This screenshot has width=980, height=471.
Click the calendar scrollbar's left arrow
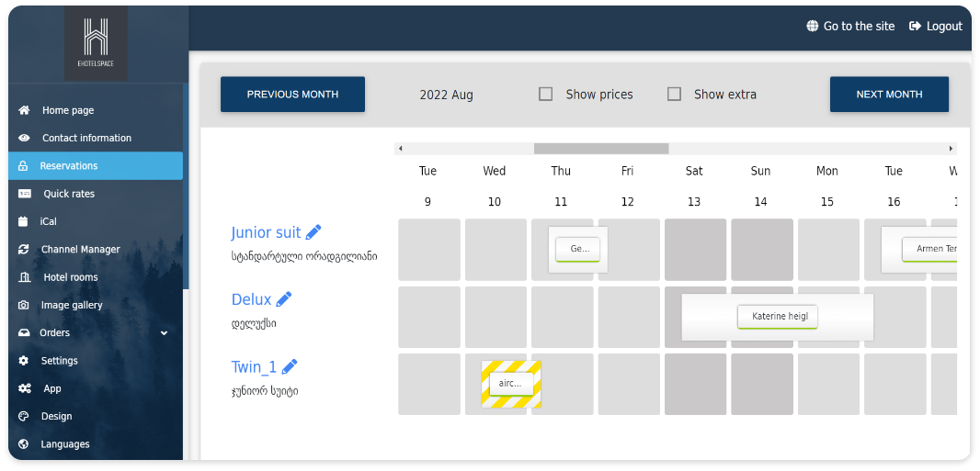coord(401,149)
